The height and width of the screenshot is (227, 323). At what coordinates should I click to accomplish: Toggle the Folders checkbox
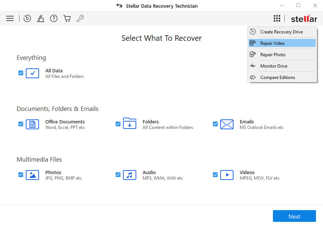coord(118,124)
